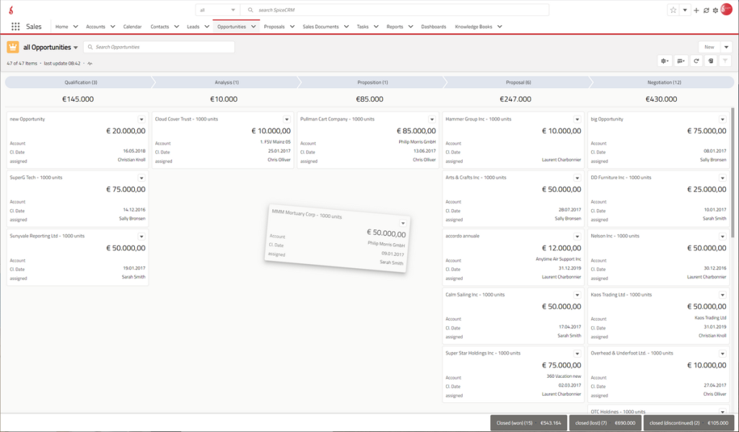Open the kanban view selector dropdown
Image resolution: width=739 pixels, height=432 pixels.
[x=681, y=61]
